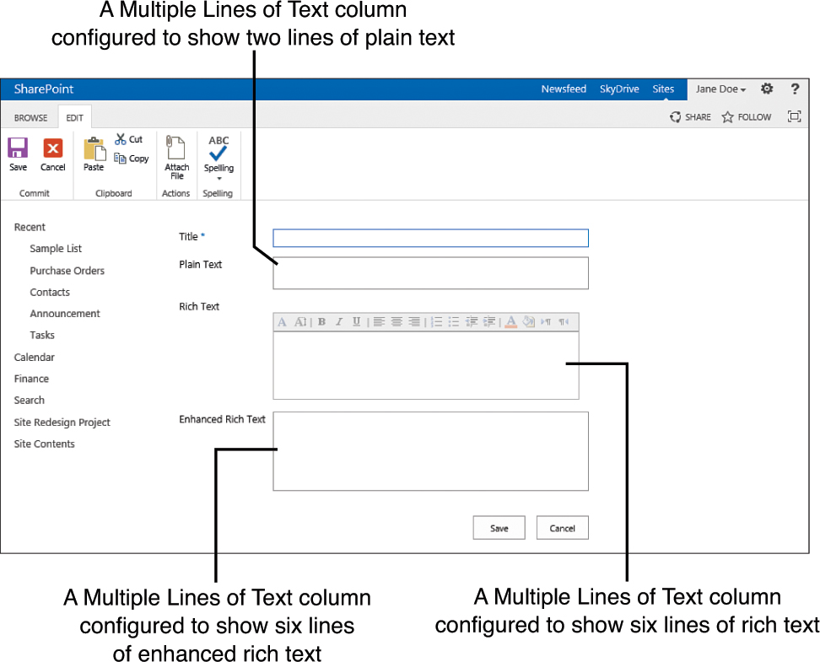Open Newsfeed in the top bar
The width and height of the screenshot is (820, 662).
point(564,89)
